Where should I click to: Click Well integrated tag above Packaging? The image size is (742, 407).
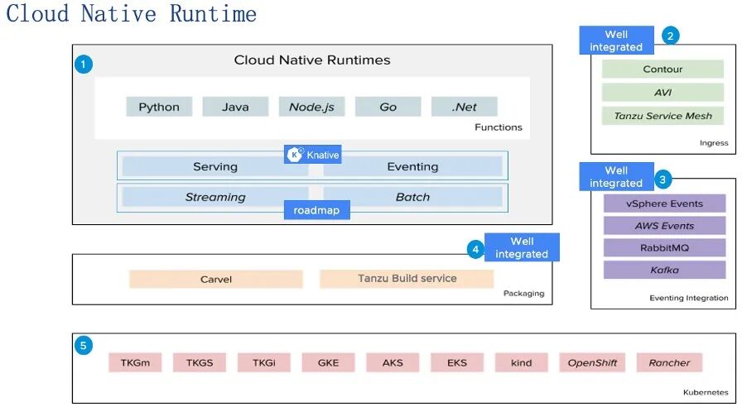coord(522,247)
